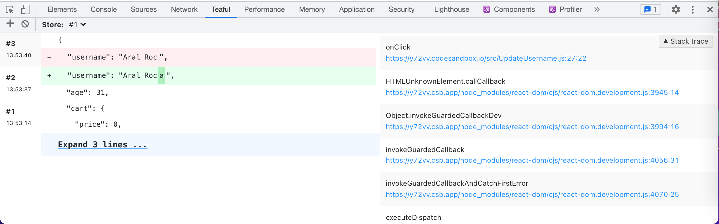Click the executeDispatch frame name
719x224 pixels.
click(414, 218)
